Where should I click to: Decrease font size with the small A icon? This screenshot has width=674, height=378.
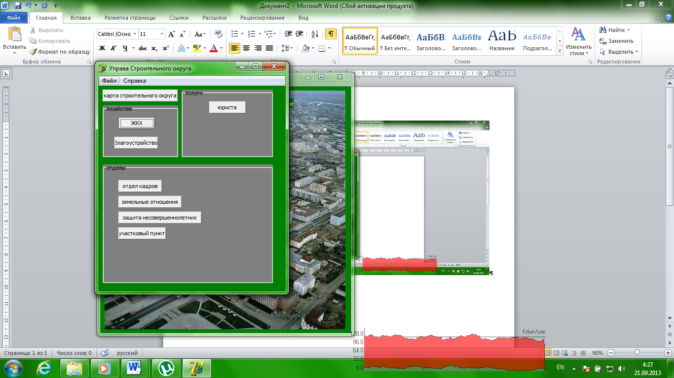pos(182,34)
